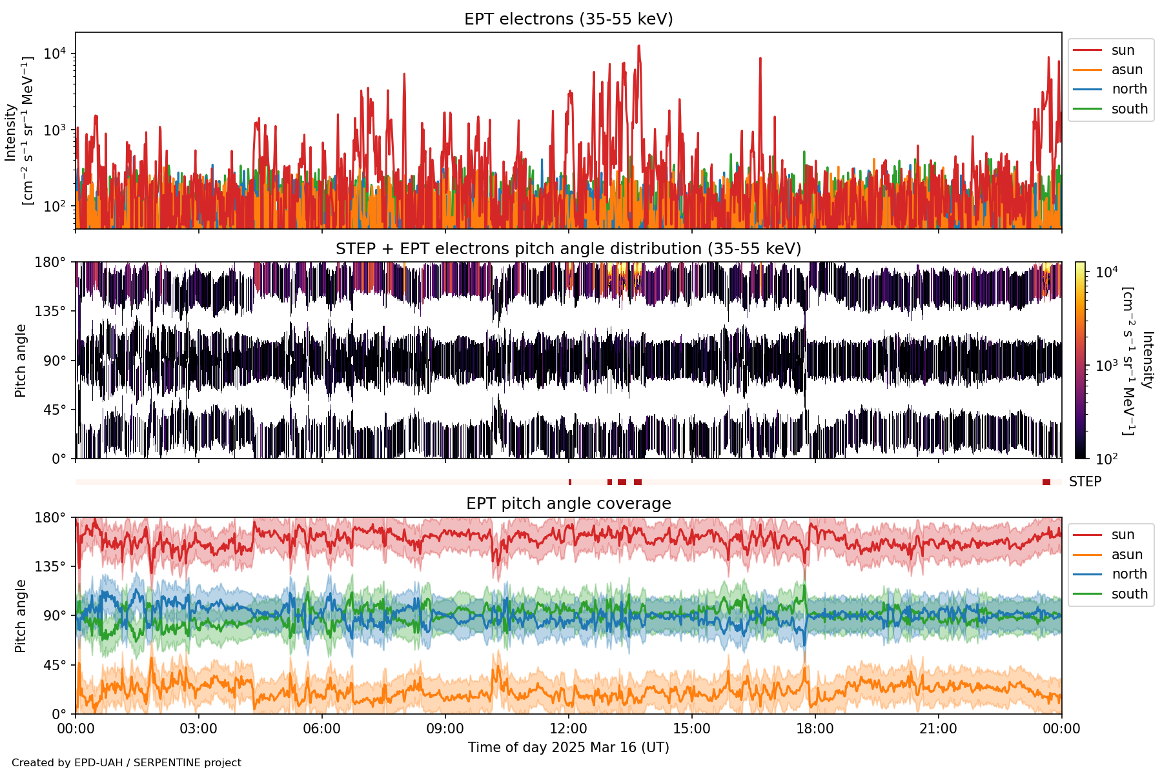Click the "Time of day 2025 Mar 16 (UT)" label
1162x774 pixels.
coord(568,748)
